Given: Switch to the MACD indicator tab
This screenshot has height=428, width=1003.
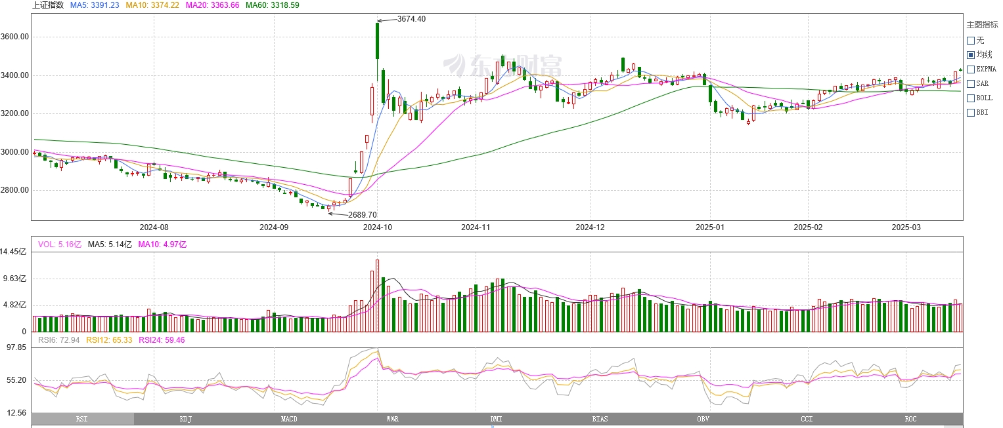Looking at the screenshot, I should pos(289,419).
